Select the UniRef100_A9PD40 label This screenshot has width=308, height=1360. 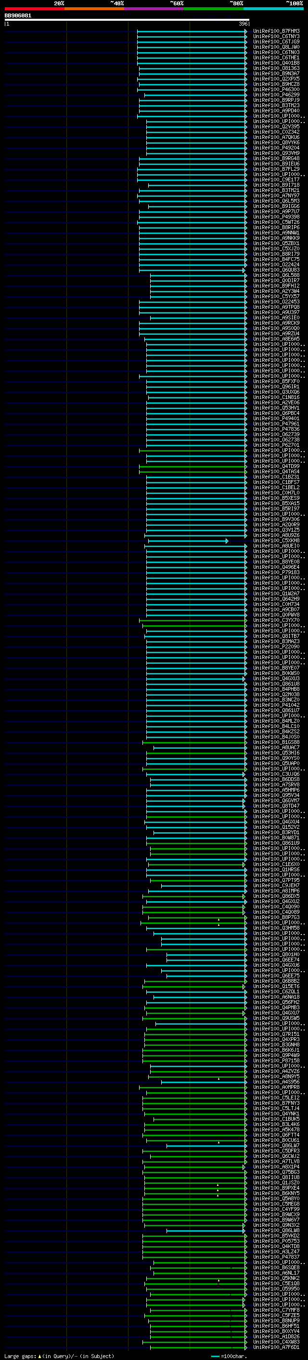[276, 111]
